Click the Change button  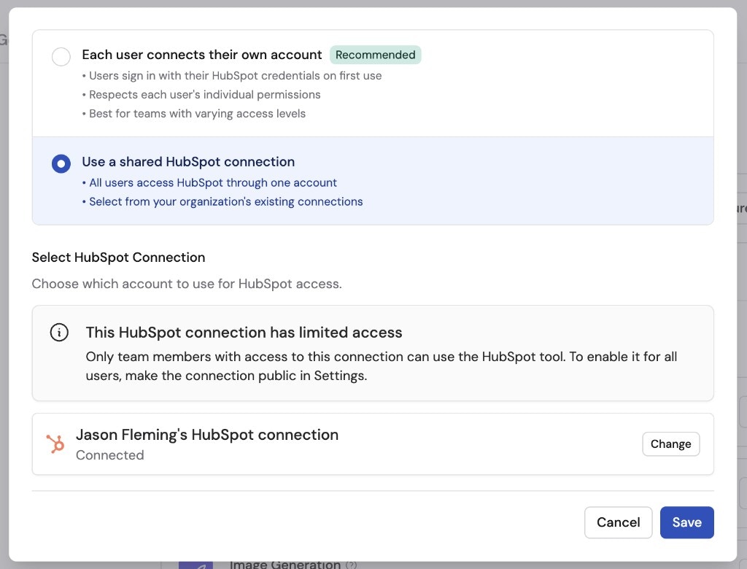click(670, 444)
